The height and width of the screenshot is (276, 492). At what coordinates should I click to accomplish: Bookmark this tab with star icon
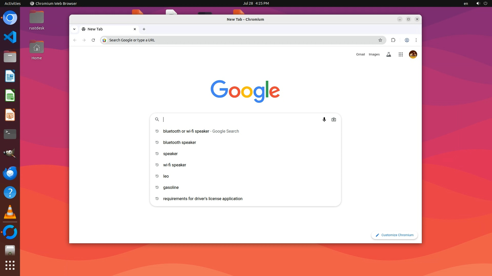[x=380, y=40]
